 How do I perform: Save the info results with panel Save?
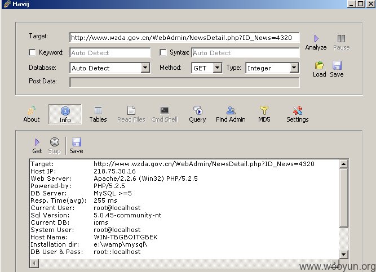click(76, 146)
